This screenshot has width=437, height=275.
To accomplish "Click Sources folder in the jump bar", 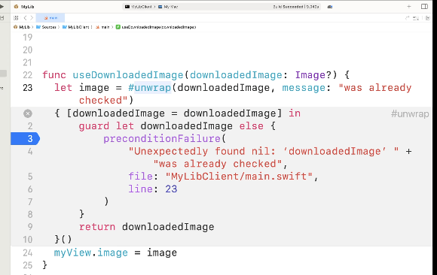I will pyautogui.click(x=46, y=27).
